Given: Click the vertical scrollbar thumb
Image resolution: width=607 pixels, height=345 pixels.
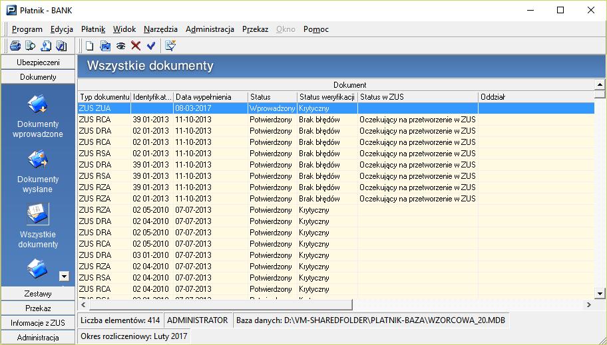Looking at the screenshot, I should (x=600, y=94).
